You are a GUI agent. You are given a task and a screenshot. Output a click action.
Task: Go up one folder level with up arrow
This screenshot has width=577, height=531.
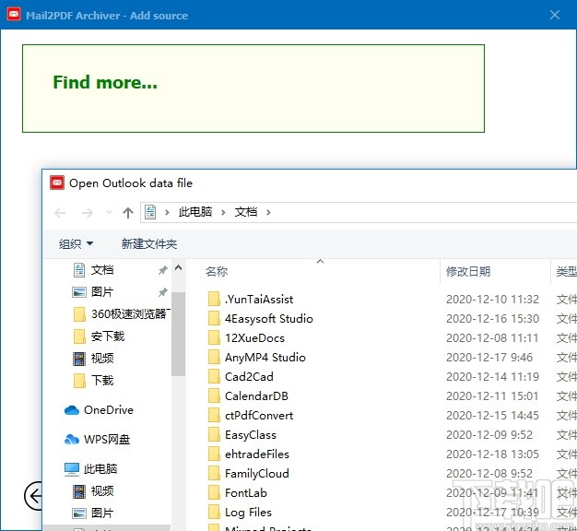coord(128,213)
